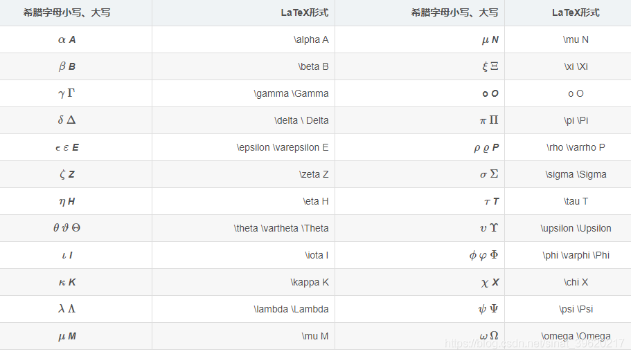Click the \kappa K LaTeX cell
Screen dimensions: 631x356
click(244, 282)
